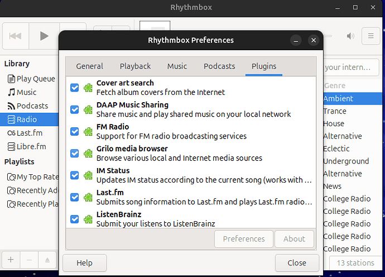This screenshot has height=277, width=385.
Task: Disable the DAAP Music Sharing checkbox
Action: tap(74, 109)
